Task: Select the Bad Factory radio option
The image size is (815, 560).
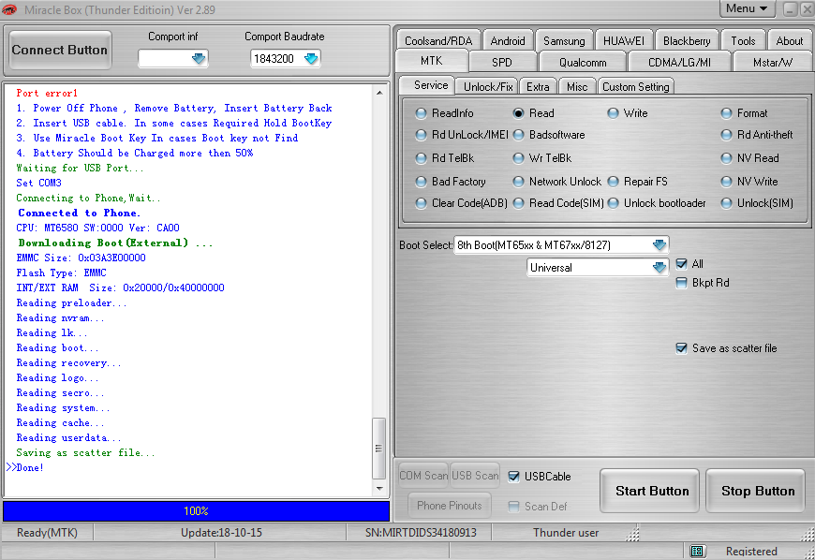Action: (x=421, y=182)
